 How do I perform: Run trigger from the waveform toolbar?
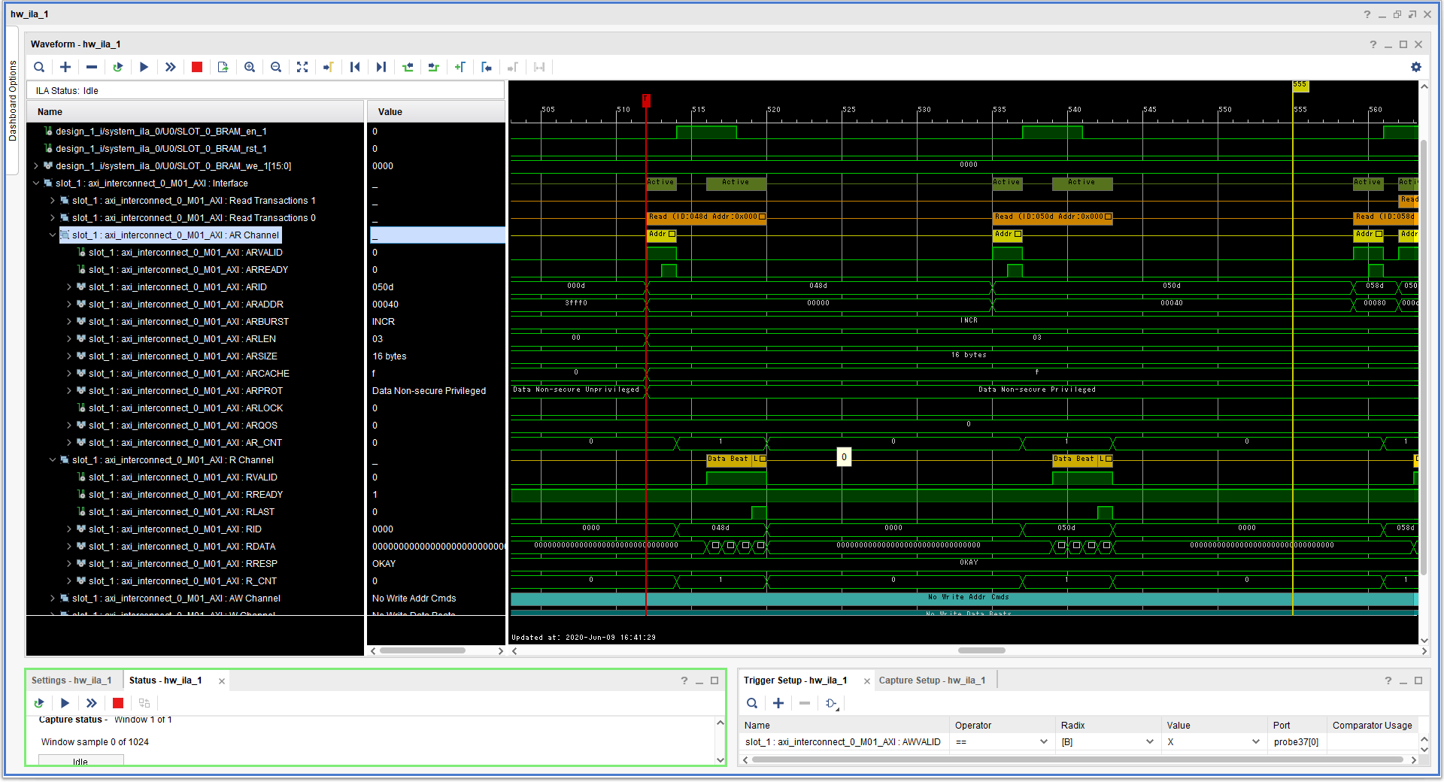pos(144,67)
